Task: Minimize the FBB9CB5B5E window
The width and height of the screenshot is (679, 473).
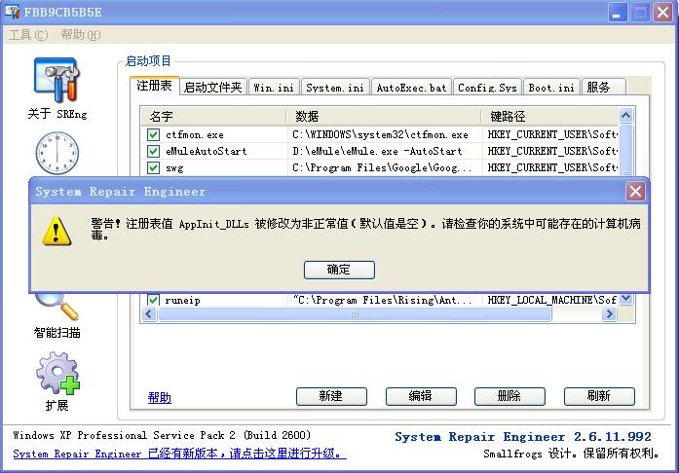Action: click(x=617, y=12)
